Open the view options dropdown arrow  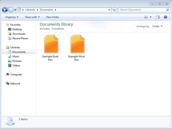(150, 17)
